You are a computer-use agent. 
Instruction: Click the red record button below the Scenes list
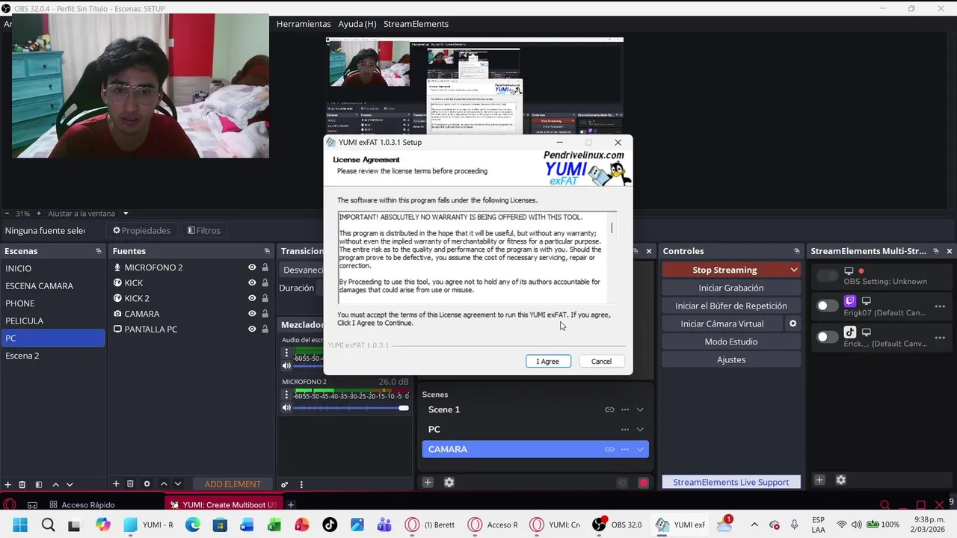[643, 483]
